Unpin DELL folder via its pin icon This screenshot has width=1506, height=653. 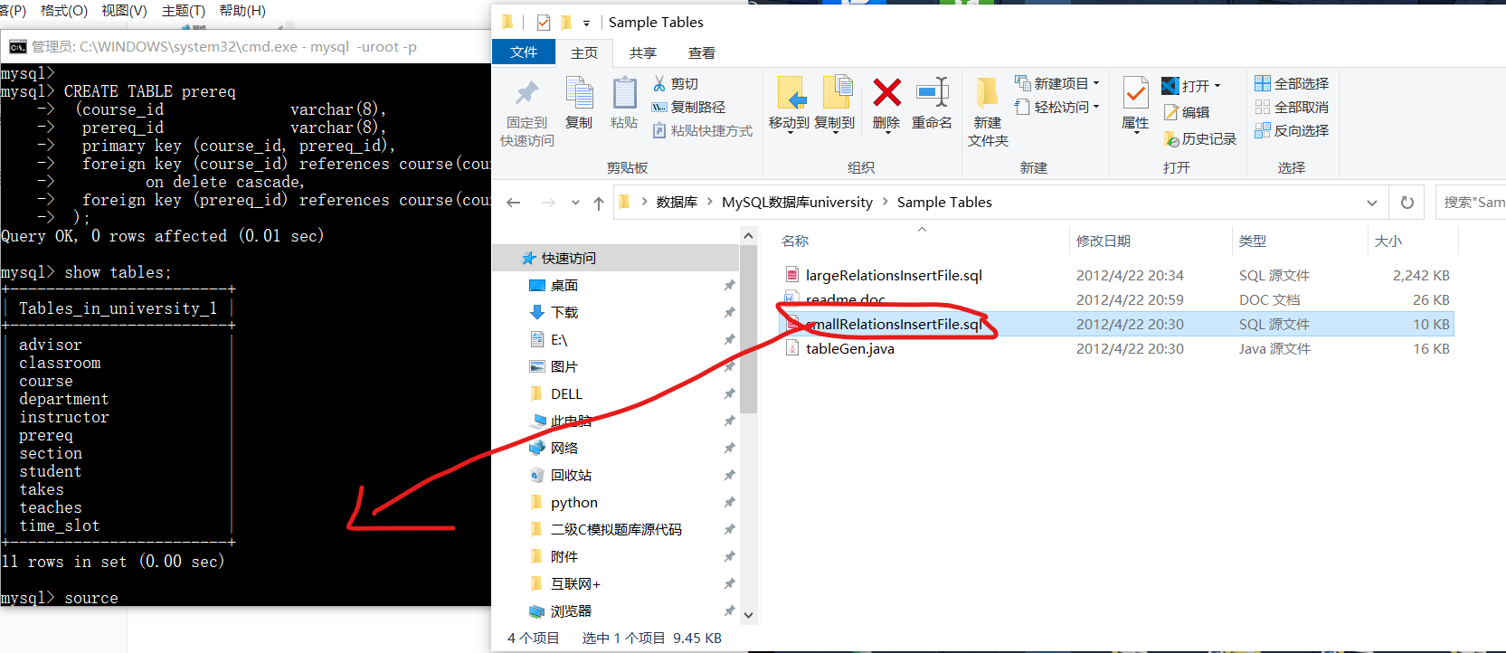pyautogui.click(x=729, y=393)
